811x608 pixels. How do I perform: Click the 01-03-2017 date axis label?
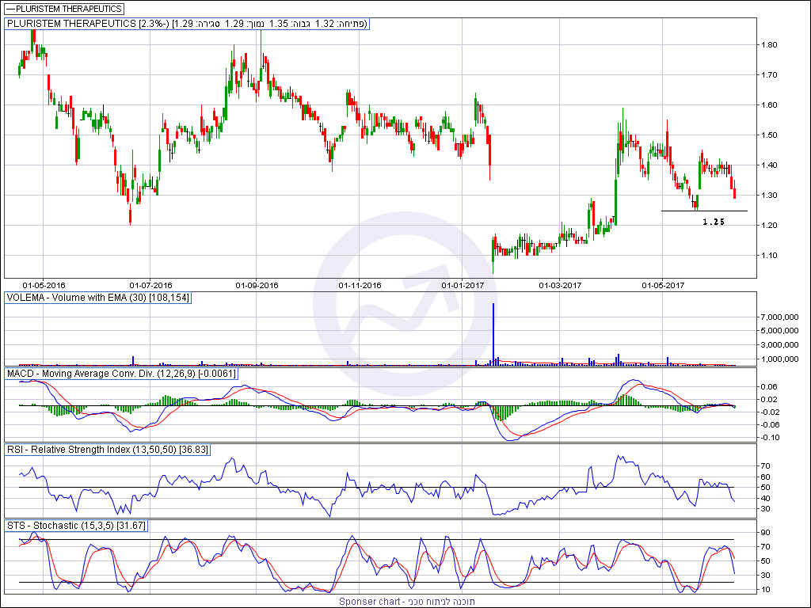click(561, 285)
